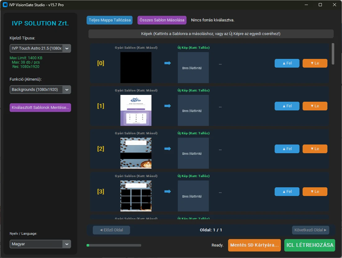Minimize the VisionGate Studio window
Viewport: 342px width, 258px height.
[306, 5]
